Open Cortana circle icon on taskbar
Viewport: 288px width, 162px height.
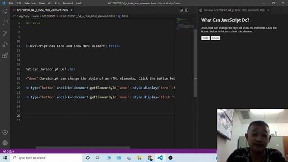(x=88, y=158)
